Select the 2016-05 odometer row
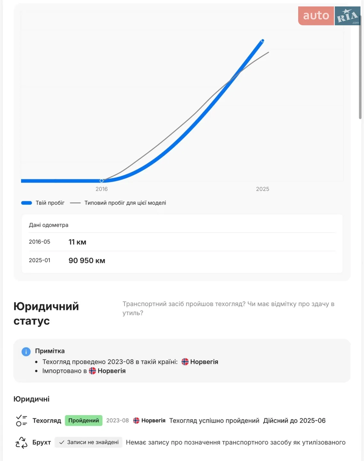This screenshot has height=461, width=364. 182,242
